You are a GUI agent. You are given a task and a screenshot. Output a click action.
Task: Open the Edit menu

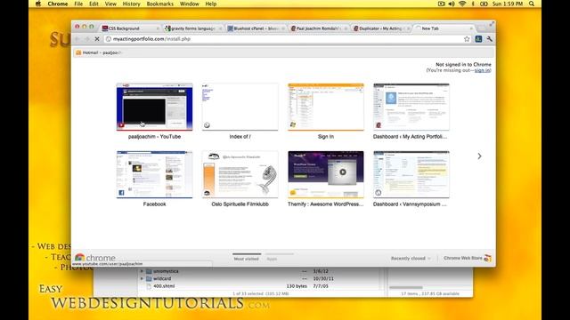coord(94,4)
